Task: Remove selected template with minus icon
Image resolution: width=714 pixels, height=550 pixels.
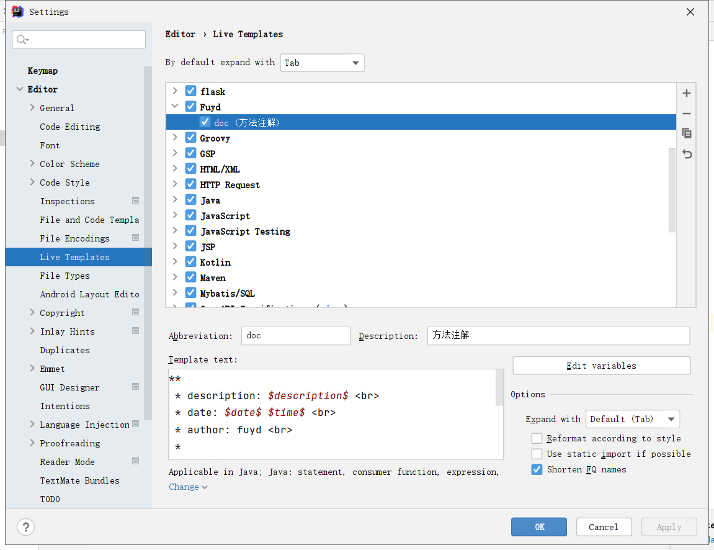Action: (x=687, y=114)
